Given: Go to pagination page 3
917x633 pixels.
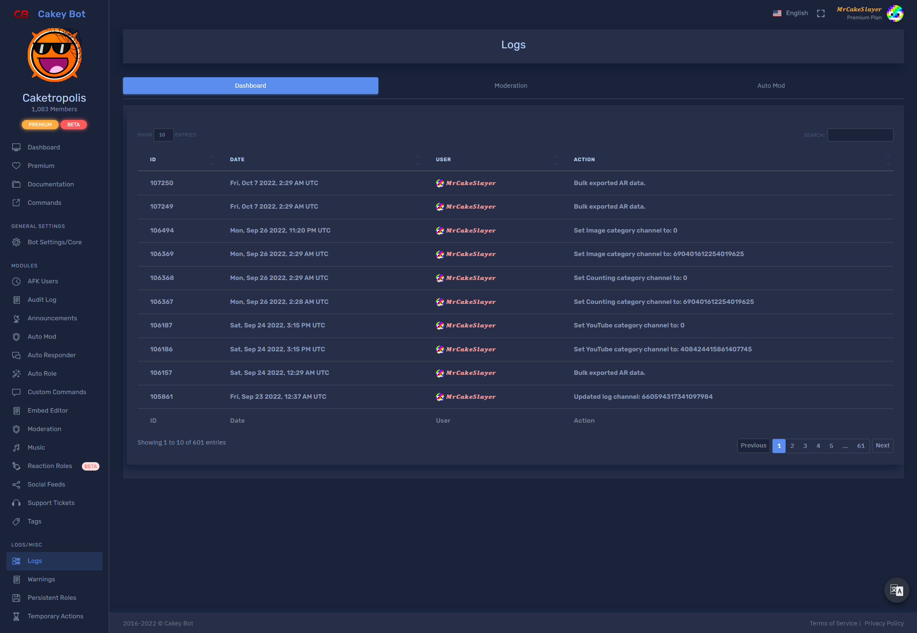Looking at the screenshot, I should 805,446.
